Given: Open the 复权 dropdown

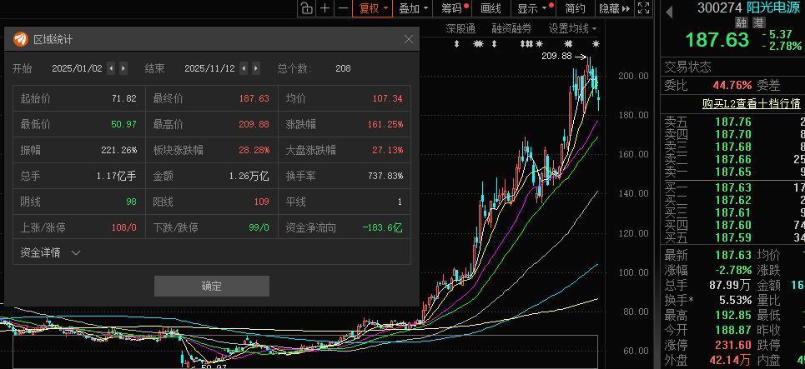Looking at the screenshot, I should (x=373, y=8).
